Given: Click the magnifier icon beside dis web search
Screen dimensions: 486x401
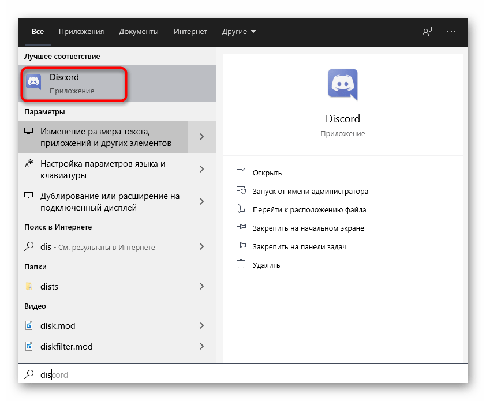Looking at the screenshot, I should [x=29, y=246].
